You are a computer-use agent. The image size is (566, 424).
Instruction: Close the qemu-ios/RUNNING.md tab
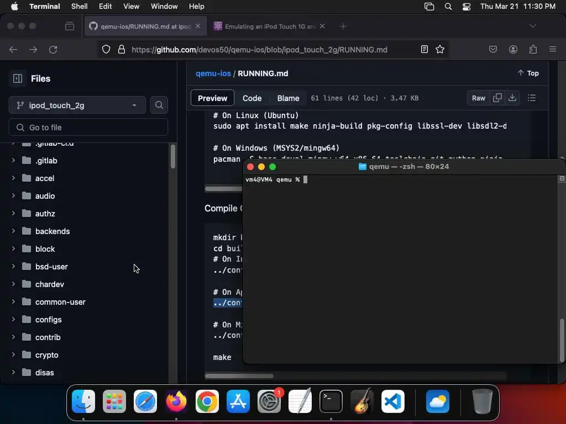198,26
